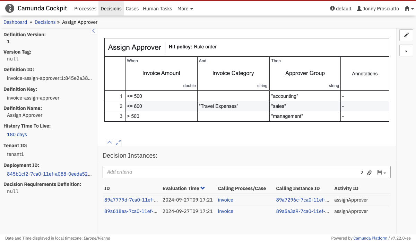Collapse the decision table panel using the up chevron
The image size is (416, 242).
pos(109,142)
